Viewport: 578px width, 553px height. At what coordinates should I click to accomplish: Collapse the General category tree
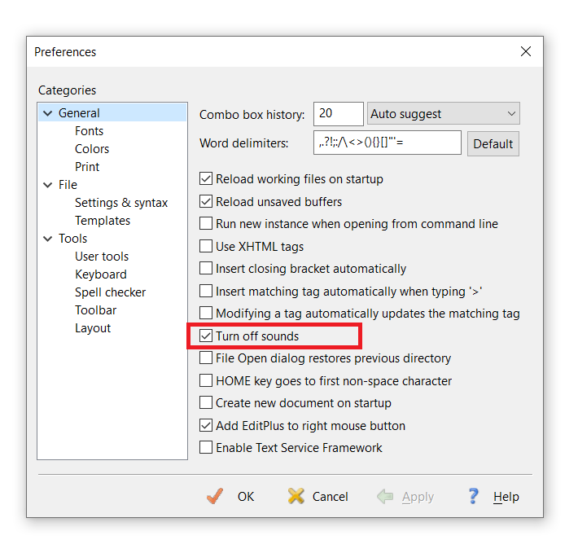48,113
